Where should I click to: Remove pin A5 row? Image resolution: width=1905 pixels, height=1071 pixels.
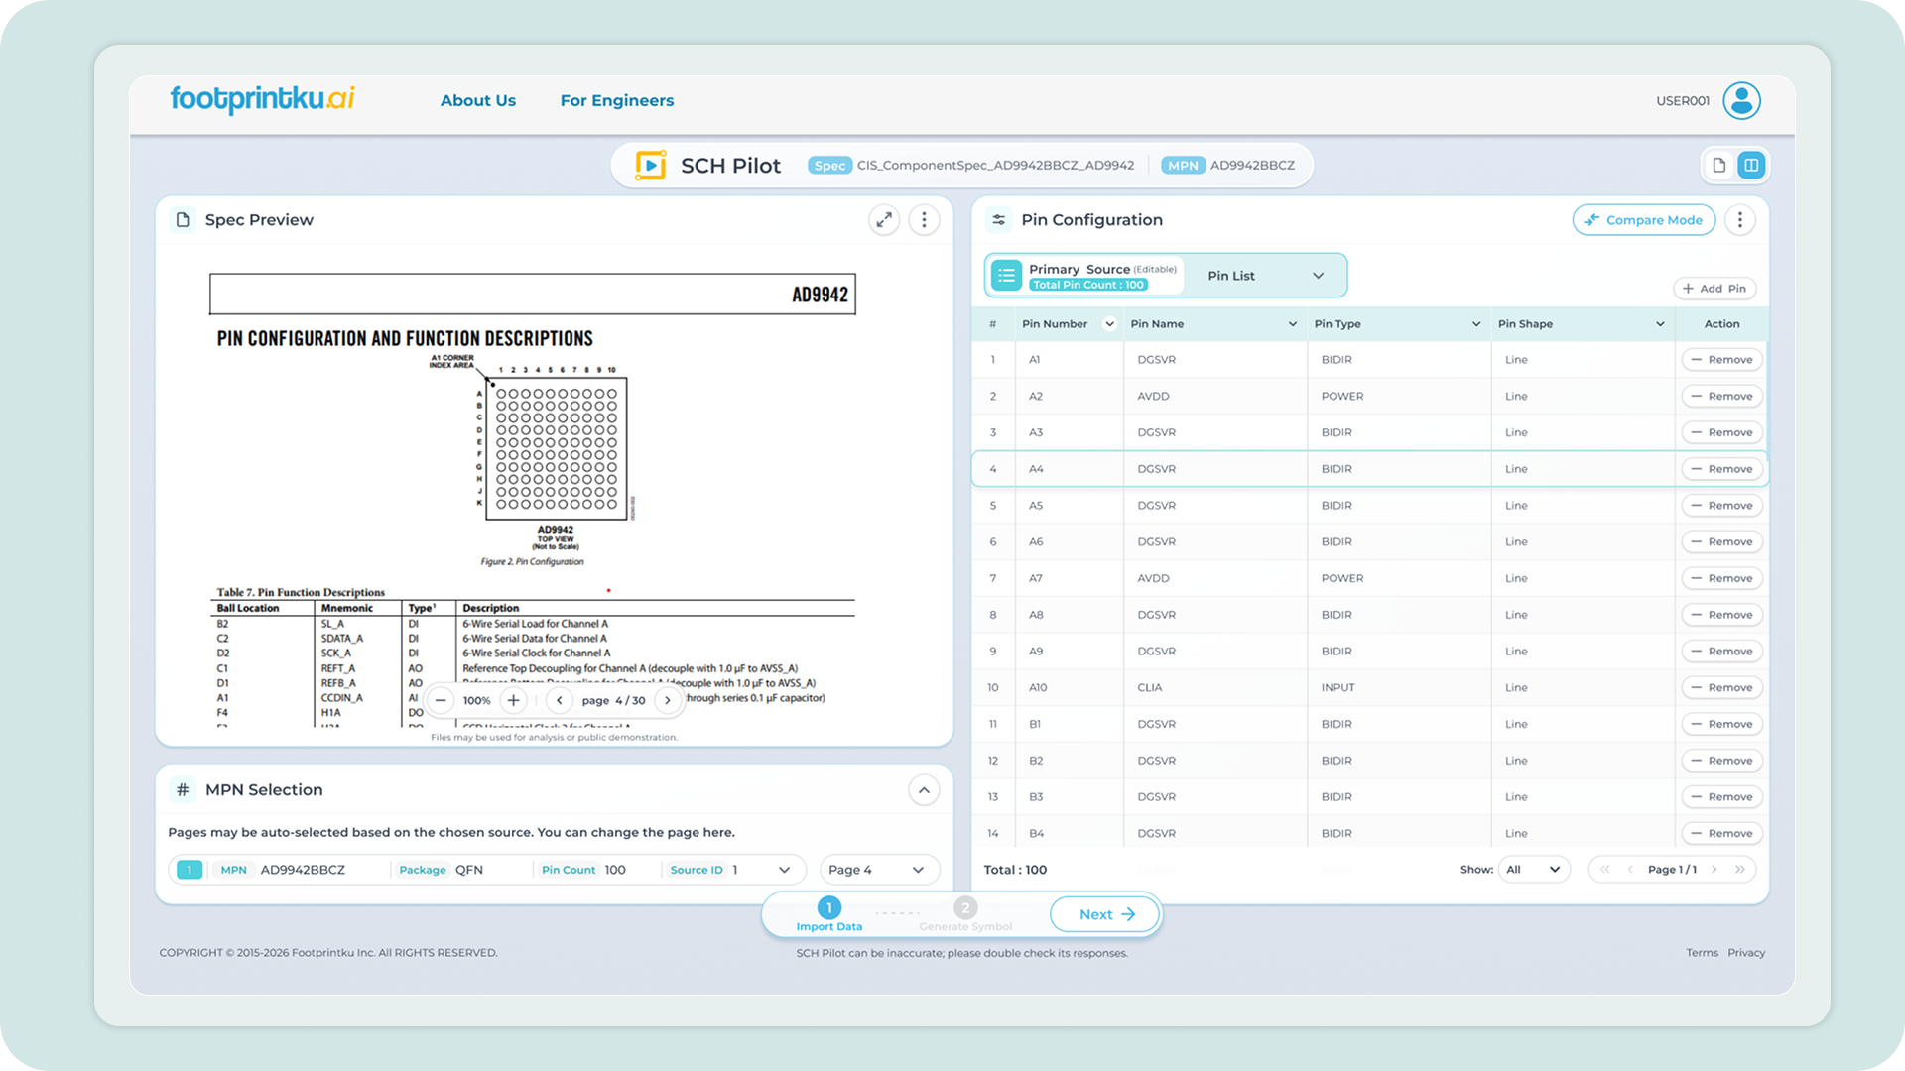coord(1722,506)
